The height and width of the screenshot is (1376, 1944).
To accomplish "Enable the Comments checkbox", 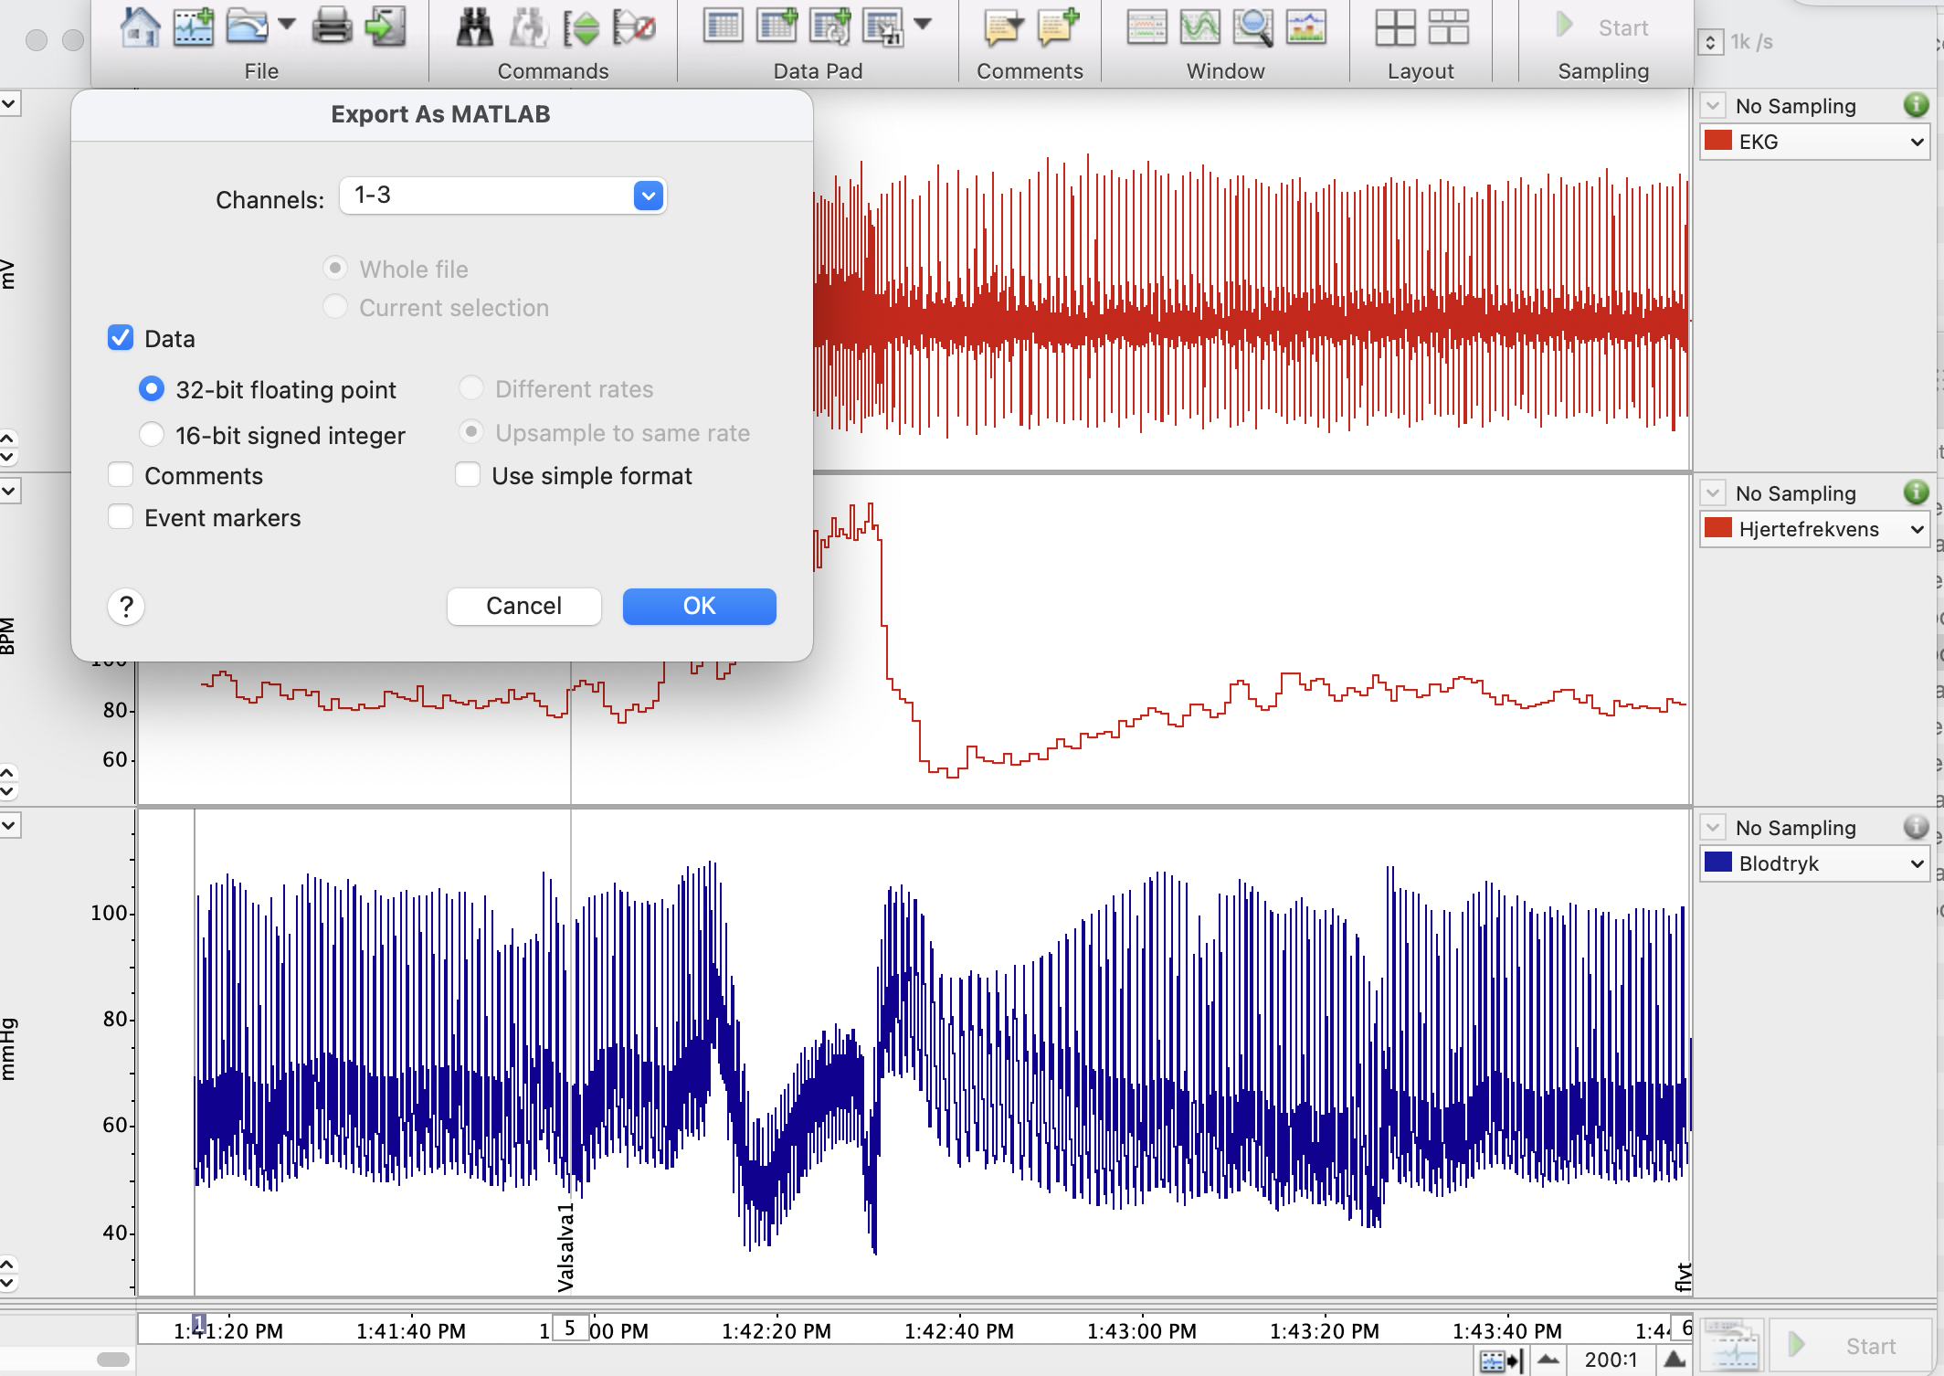I will pyautogui.click(x=121, y=475).
